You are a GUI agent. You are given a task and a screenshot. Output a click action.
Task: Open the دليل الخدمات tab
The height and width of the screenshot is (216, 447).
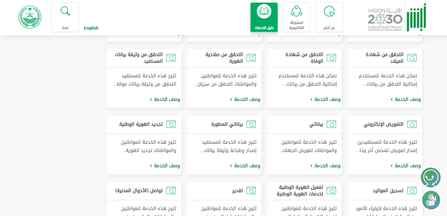[x=264, y=17]
